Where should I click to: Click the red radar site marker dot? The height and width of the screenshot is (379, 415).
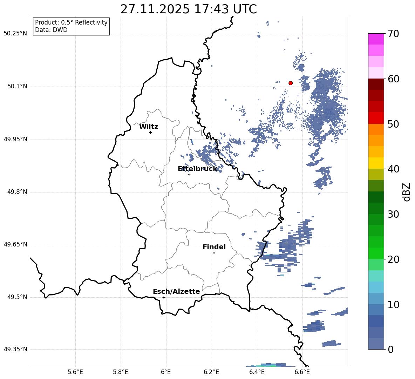point(290,83)
